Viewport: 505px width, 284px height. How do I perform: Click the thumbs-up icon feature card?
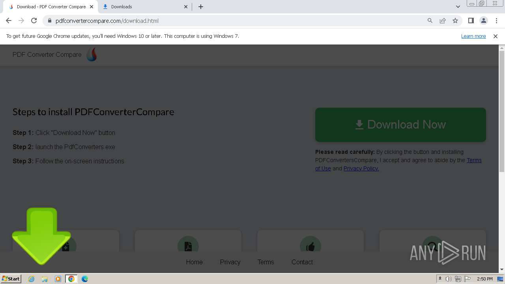click(310, 241)
